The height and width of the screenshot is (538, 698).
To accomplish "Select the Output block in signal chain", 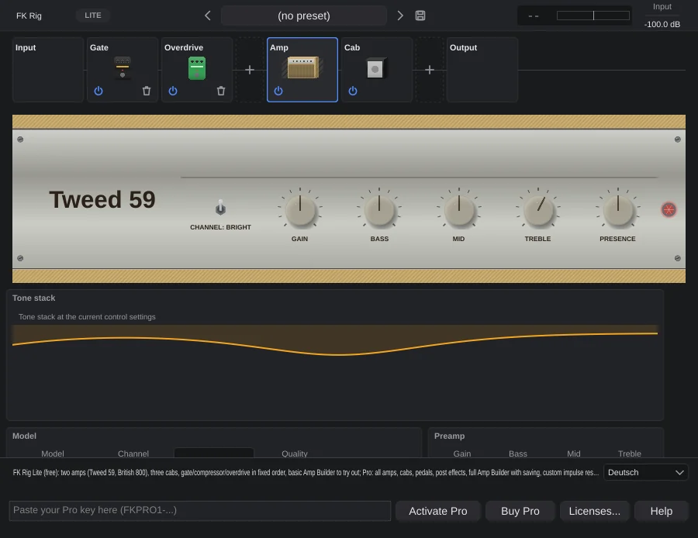I will 482,70.
